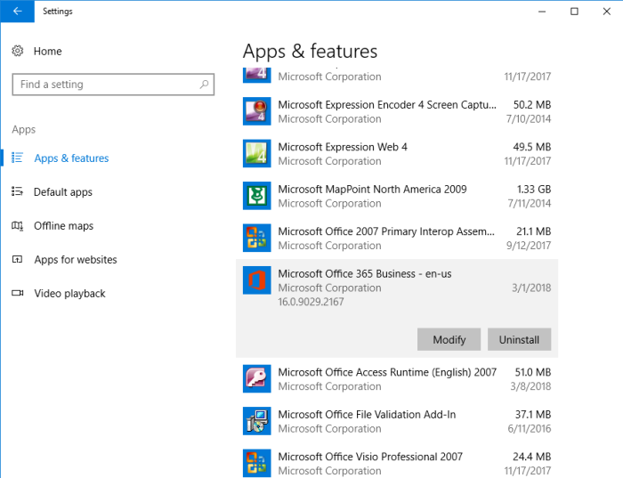
Task: Click the Office Access Runtime 2007 icon
Action: [x=257, y=378]
